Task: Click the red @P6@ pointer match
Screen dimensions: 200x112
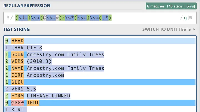Action: coord(17,103)
